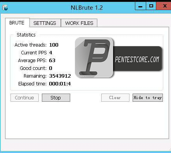Maximize the NLBrute window

(151, 6)
